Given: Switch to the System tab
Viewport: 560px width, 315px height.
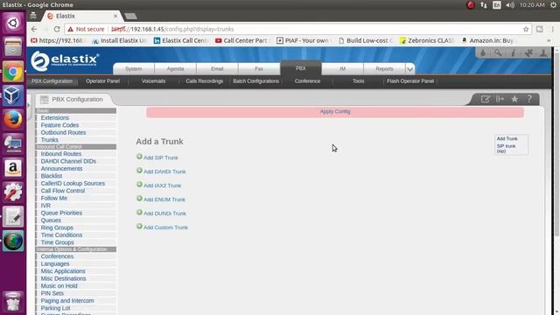Looking at the screenshot, I should pos(134,69).
